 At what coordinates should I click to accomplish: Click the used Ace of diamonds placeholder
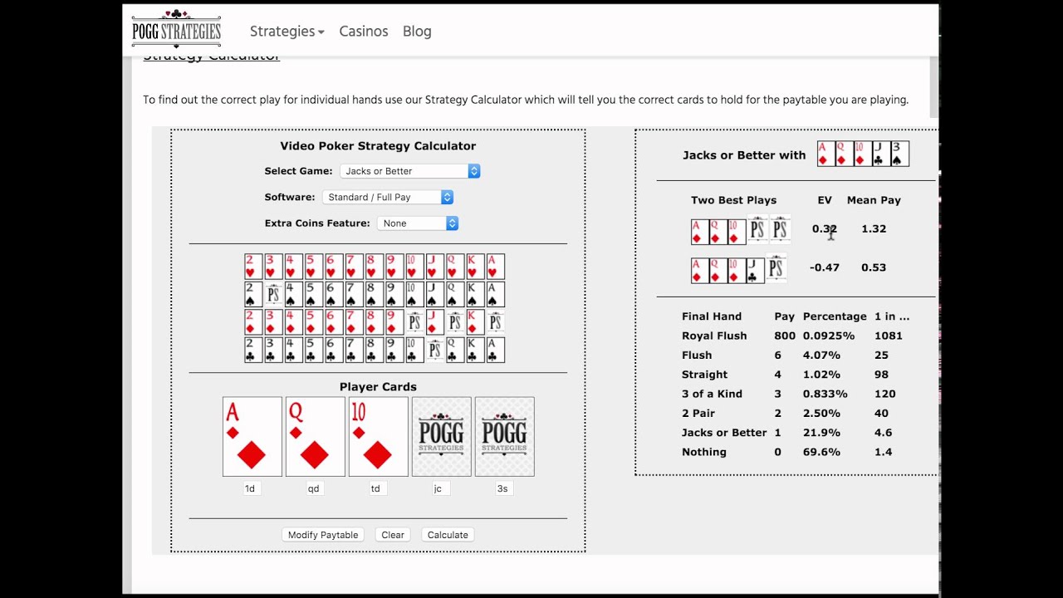coord(495,322)
